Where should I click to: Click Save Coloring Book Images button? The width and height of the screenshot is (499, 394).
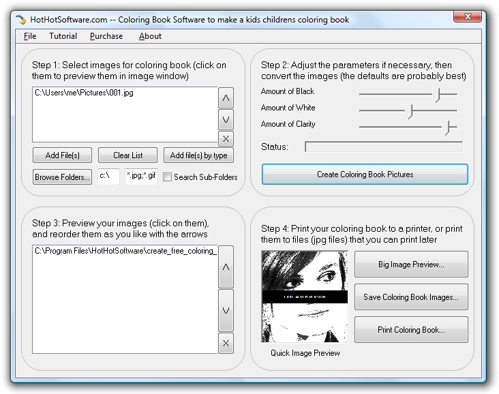click(411, 297)
